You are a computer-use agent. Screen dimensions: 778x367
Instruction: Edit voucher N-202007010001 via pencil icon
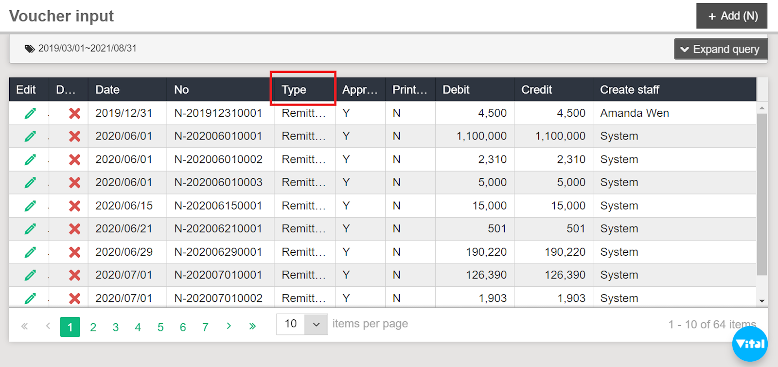click(x=30, y=275)
